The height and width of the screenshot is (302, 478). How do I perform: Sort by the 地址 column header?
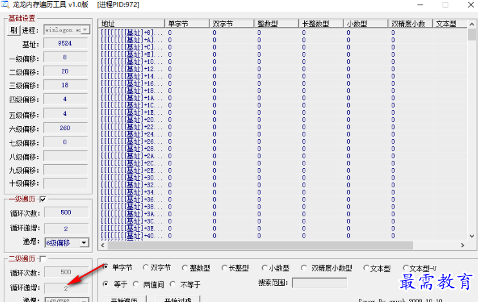(131, 24)
